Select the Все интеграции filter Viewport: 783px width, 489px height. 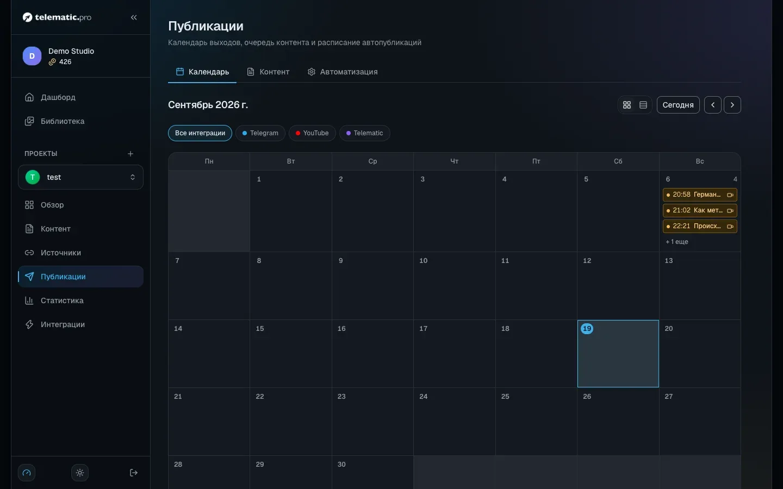click(x=200, y=133)
